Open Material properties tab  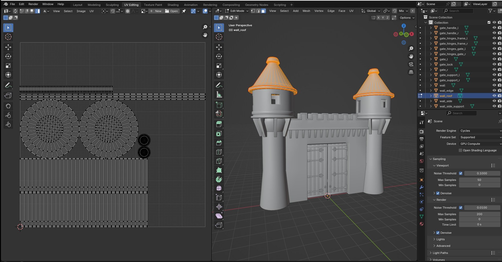[421, 224]
